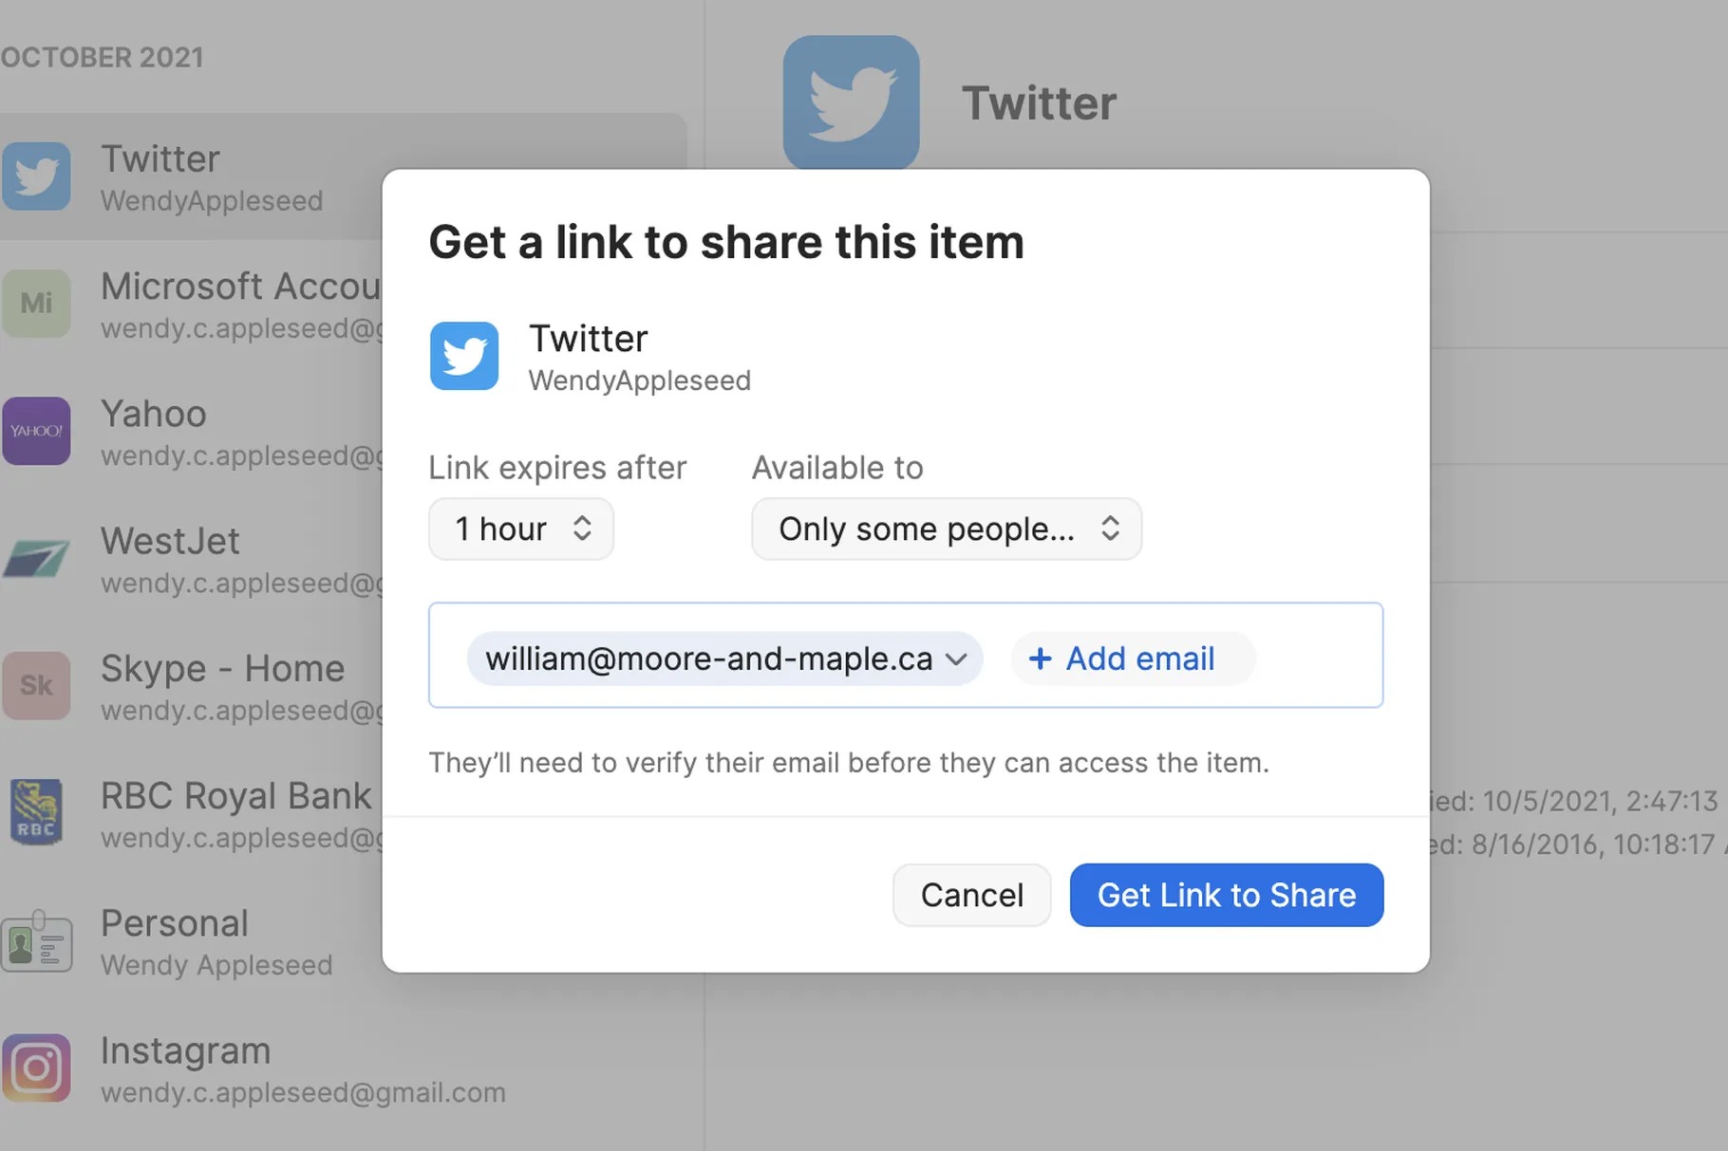Click the Twitter icon in the share dialog
Screen dimensions: 1728x1151
point(464,356)
